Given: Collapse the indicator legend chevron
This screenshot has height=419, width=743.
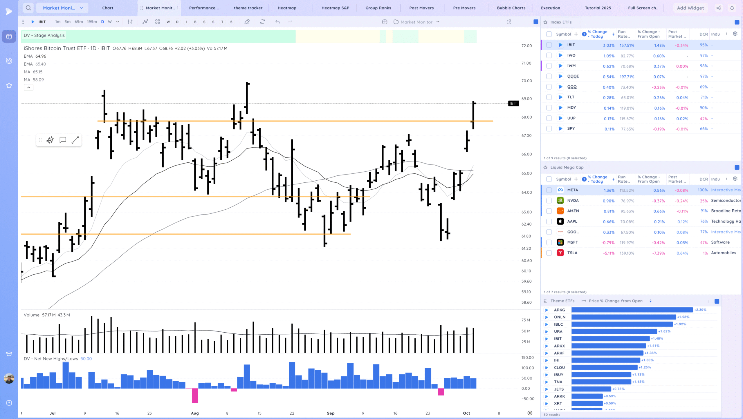Looking at the screenshot, I should click(28, 87).
